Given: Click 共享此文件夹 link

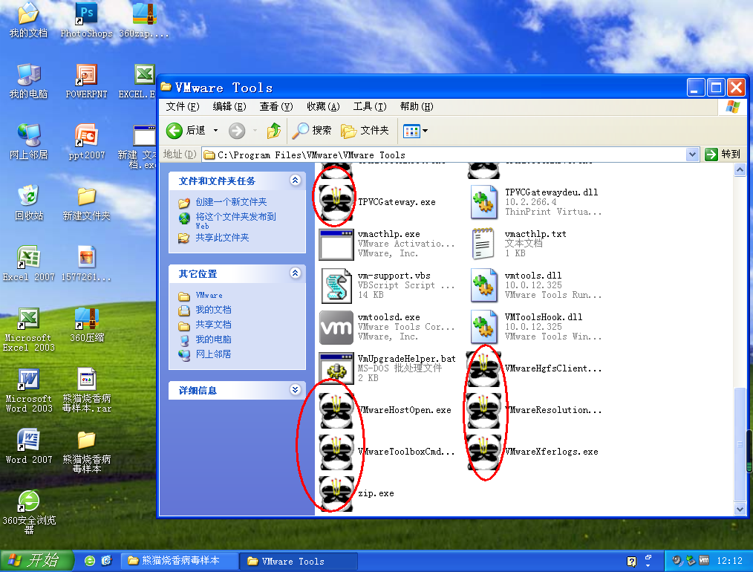Looking at the screenshot, I should click(222, 238).
